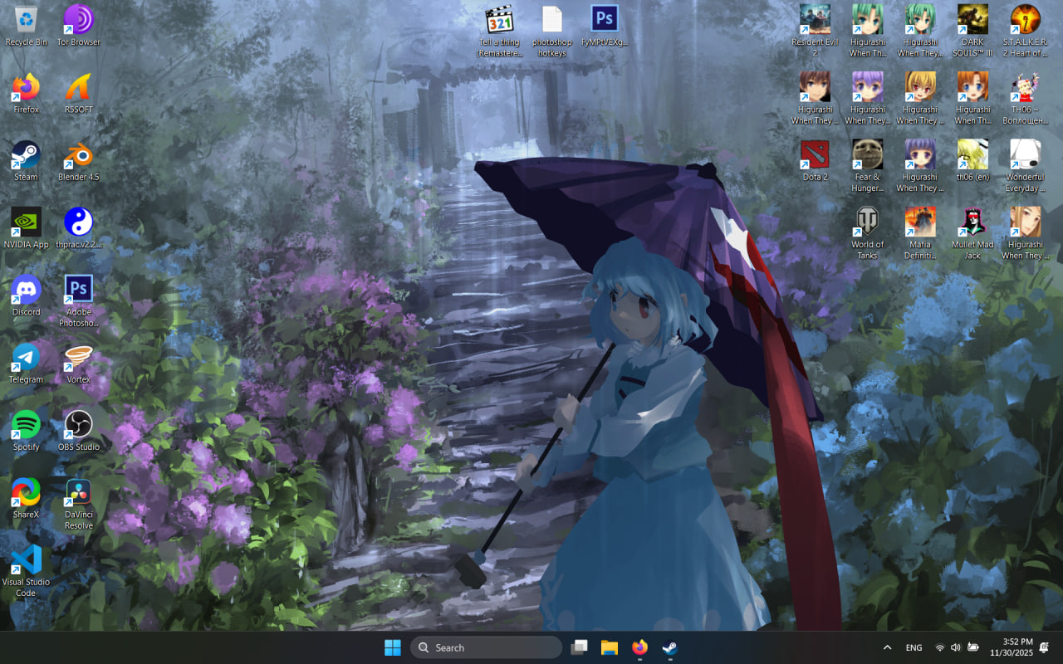The width and height of the screenshot is (1063, 664).
Task: Select the OBS Studio desktop shortcut
Action: [x=79, y=431]
